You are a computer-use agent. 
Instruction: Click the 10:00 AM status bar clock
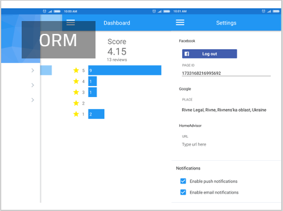click(x=70, y=11)
